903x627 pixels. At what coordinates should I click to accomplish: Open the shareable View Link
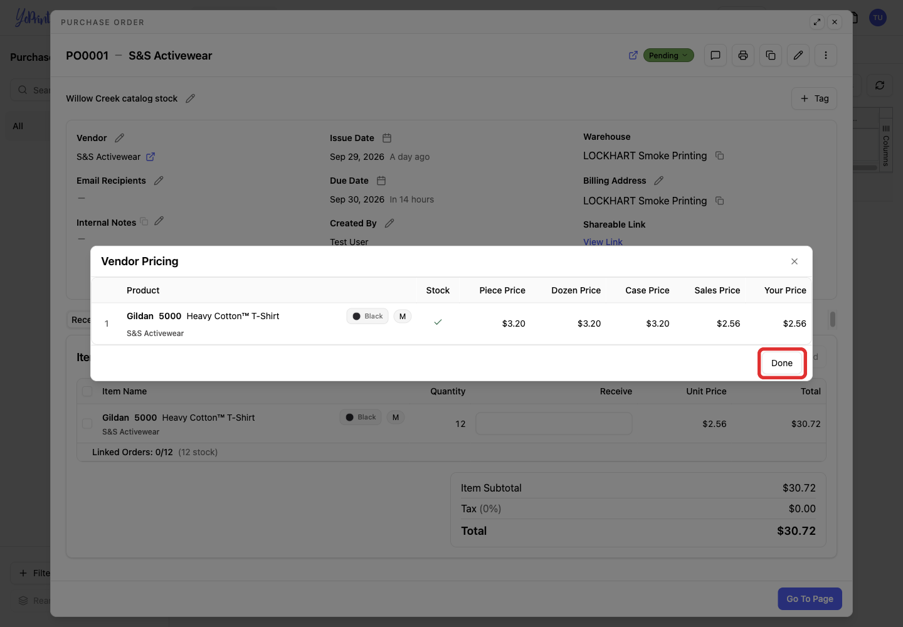603,242
